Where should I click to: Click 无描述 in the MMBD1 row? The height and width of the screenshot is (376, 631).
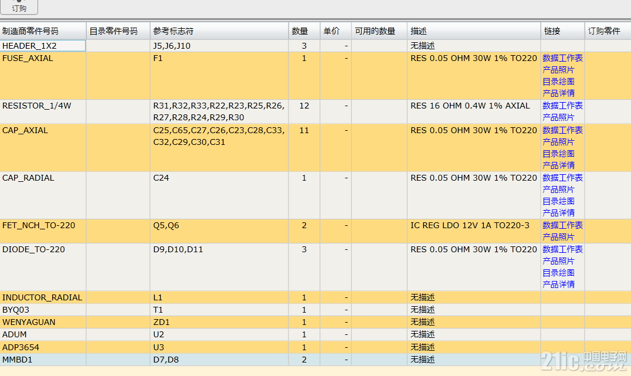[423, 360]
